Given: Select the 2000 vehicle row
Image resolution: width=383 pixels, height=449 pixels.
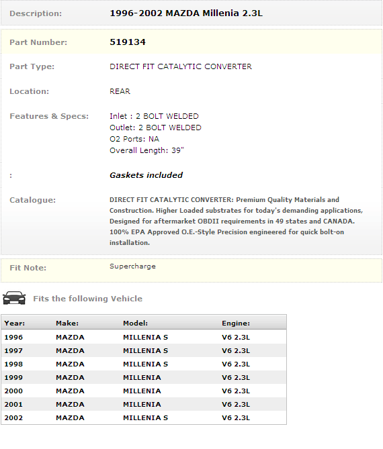Looking at the screenshot, I should 144,391.
